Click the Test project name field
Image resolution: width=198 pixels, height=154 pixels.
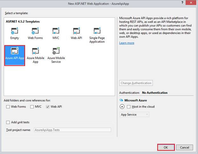click(x=72, y=130)
